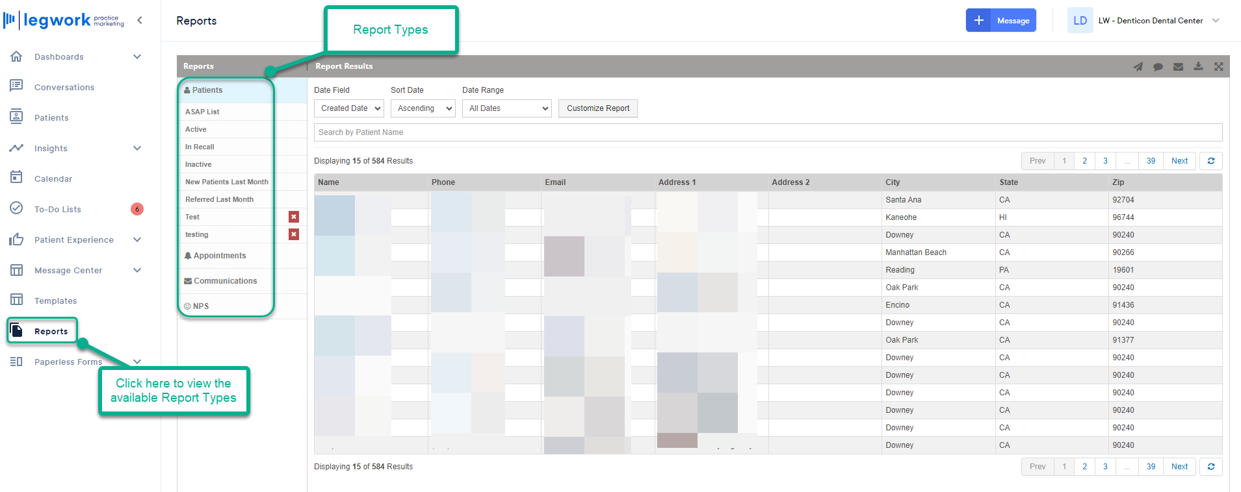
Task: Open To-Do Lists in sidebar
Action: (58, 209)
